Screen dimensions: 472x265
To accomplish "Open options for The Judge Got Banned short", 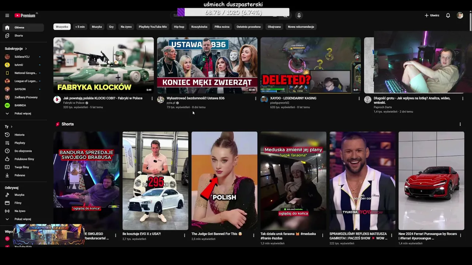I will pyautogui.click(x=253, y=236).
